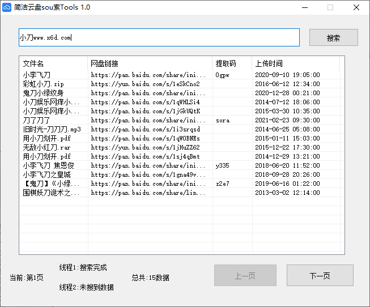The width and height of the screenshot is (370, 307).
Task: Sort by the 文件名 column header
Action: click(x=53, y=63)
